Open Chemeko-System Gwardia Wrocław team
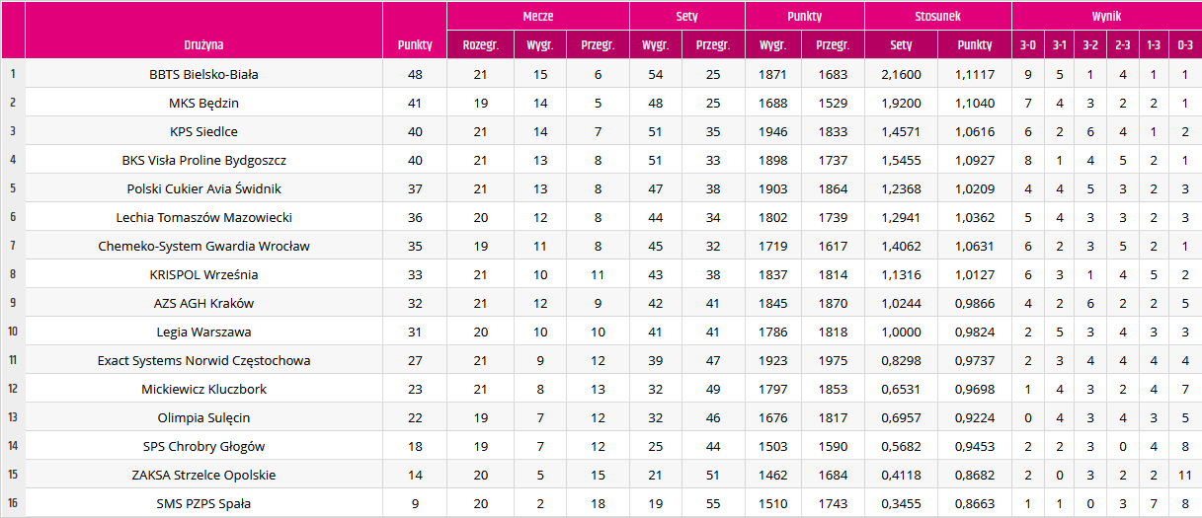 203,247
